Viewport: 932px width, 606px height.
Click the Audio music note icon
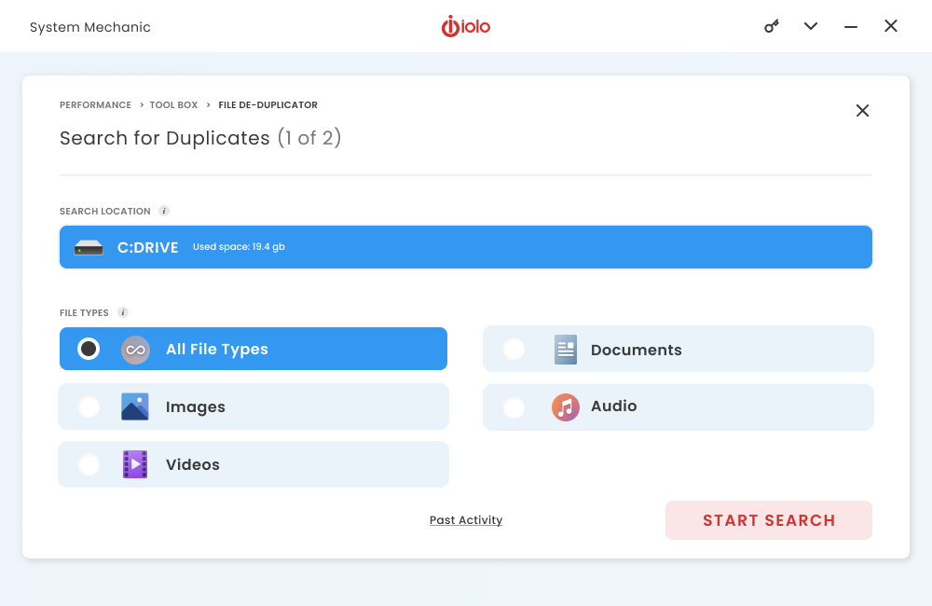pos(566,407)
